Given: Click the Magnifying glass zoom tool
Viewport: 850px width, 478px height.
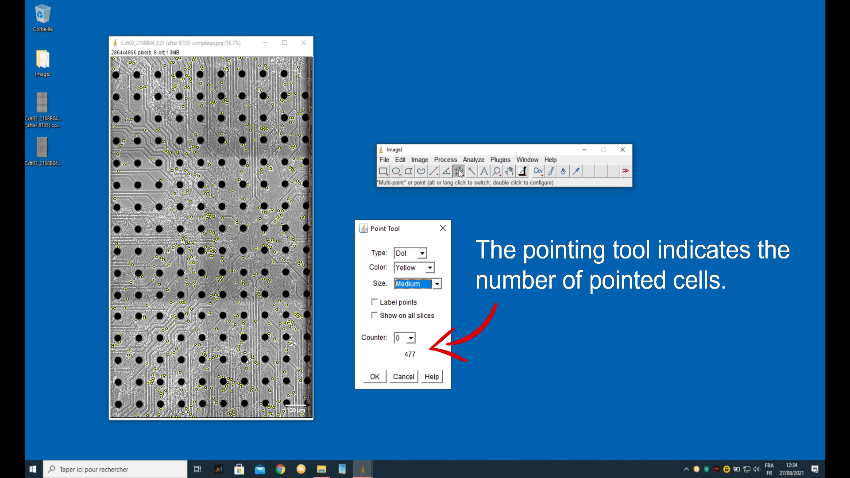Looking at the screenshot, I should pos(497,171).
